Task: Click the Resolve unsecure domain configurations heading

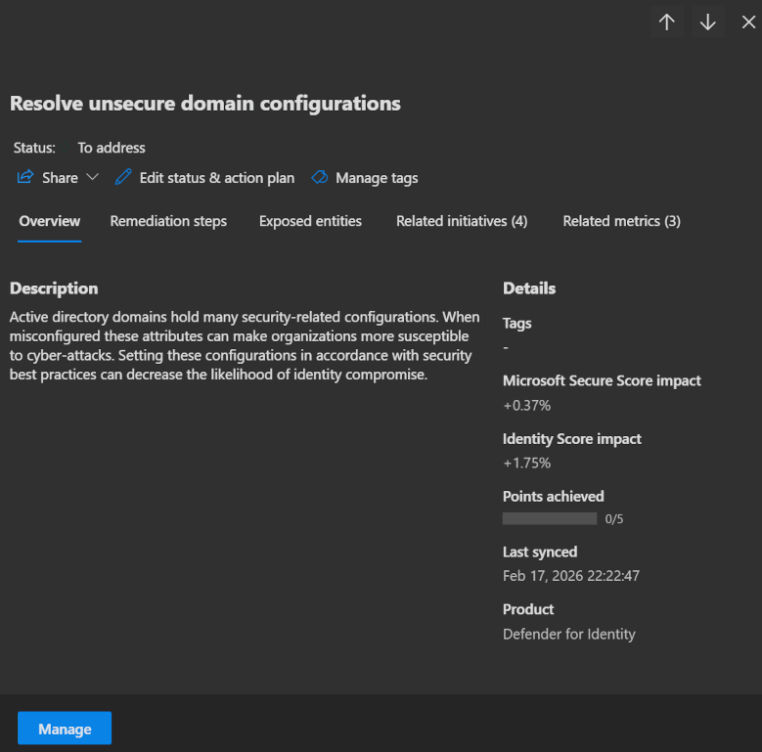Action: [205, 104]
